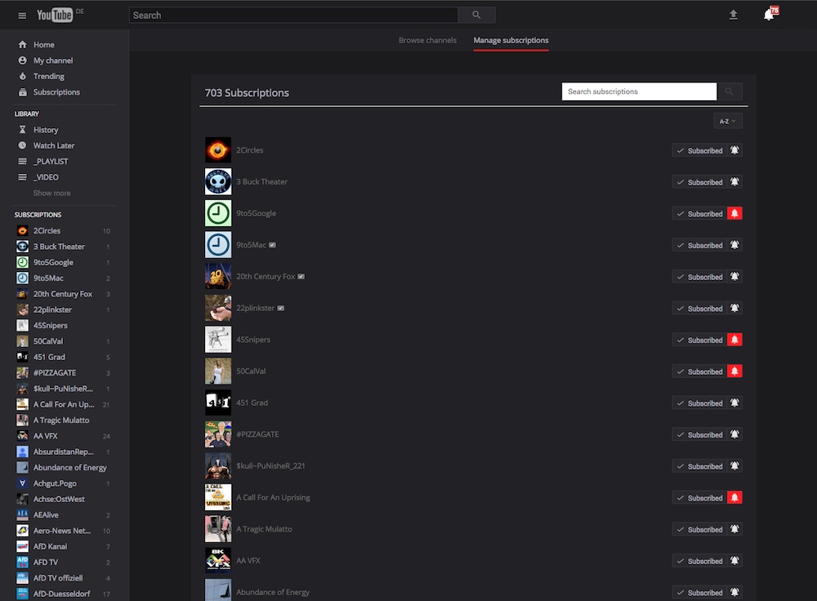Viewport: 817px width, 601px height.
Task: Open 9to5Google green clock avatar
Action: coord(218,213)
